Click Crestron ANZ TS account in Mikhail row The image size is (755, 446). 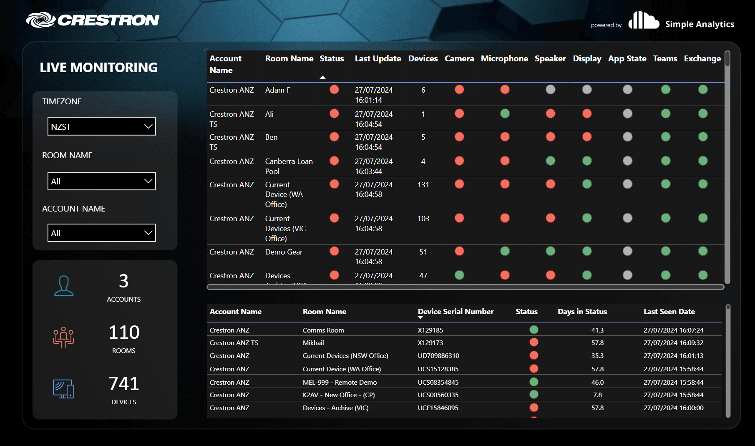(234, 343)
